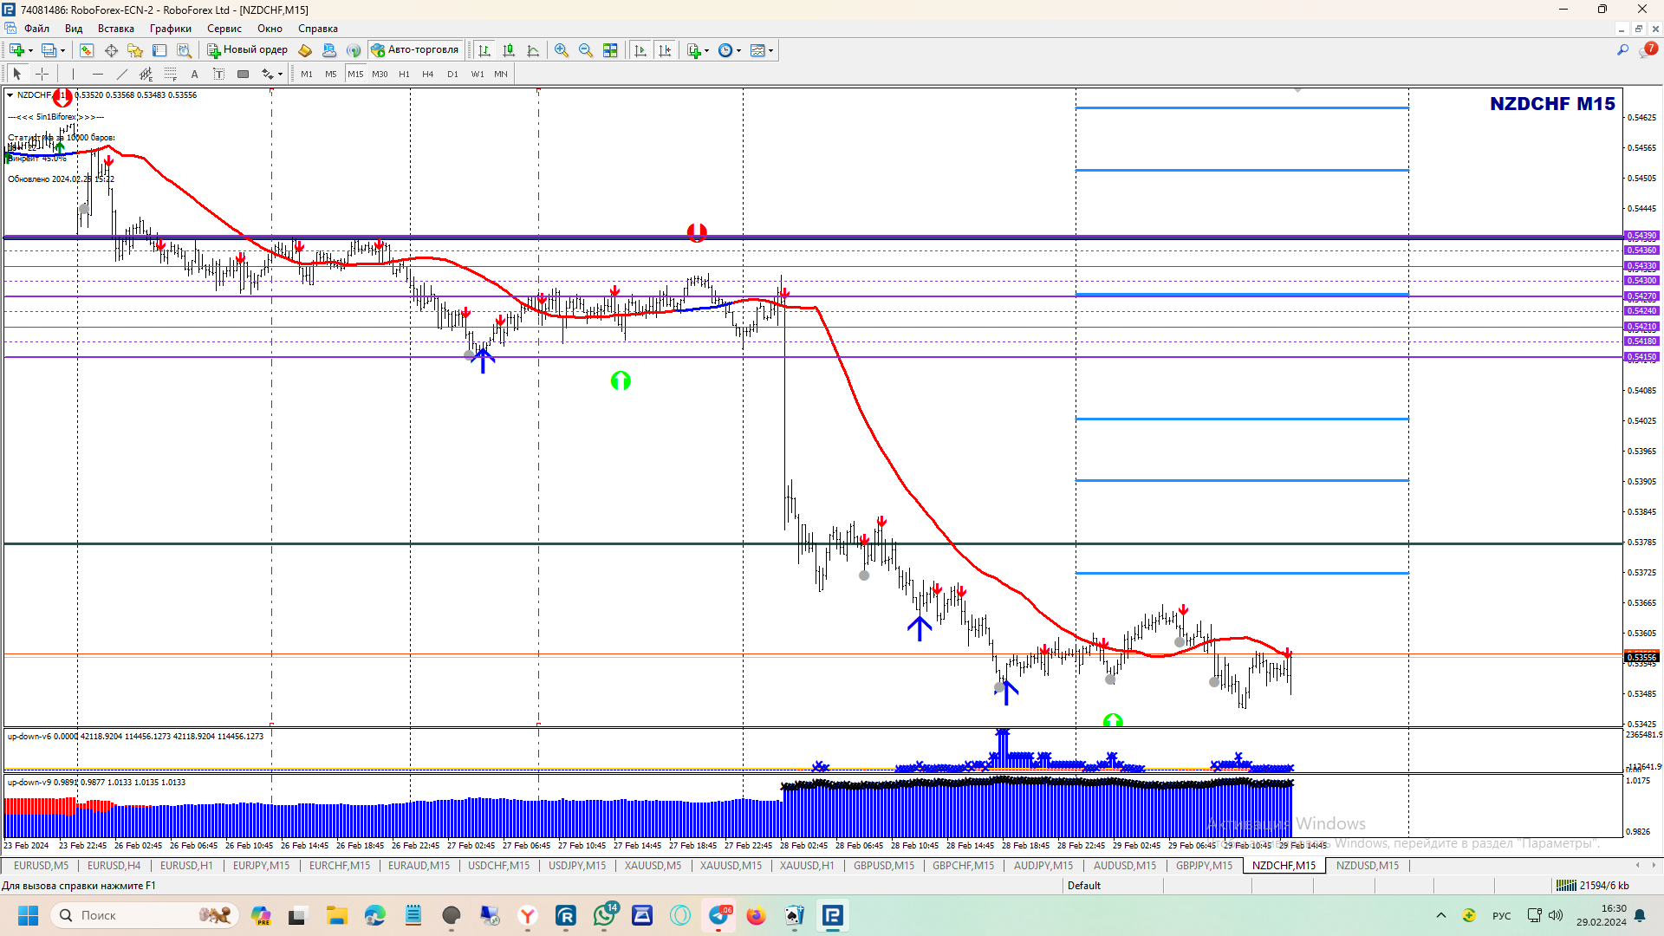The width and height of the screenshot is (1664, 936).
Task: Select the trendline drawing tool
Action: (x=121, y=75)
